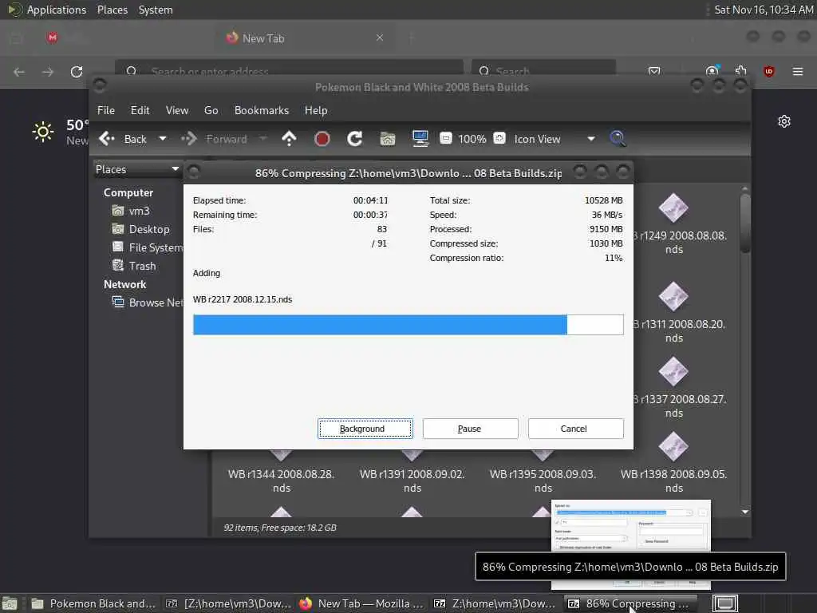Zoom out with the minus icon

click(445, 138)
